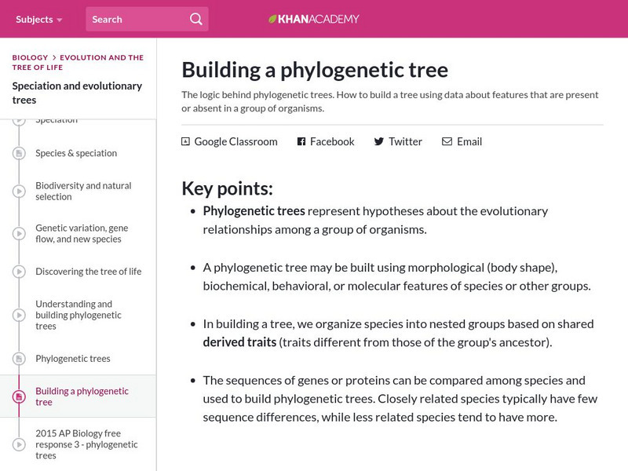Screen dimensions: 628x471
Task: Share to Google Classroom using its icon
Action: [185, 141]
